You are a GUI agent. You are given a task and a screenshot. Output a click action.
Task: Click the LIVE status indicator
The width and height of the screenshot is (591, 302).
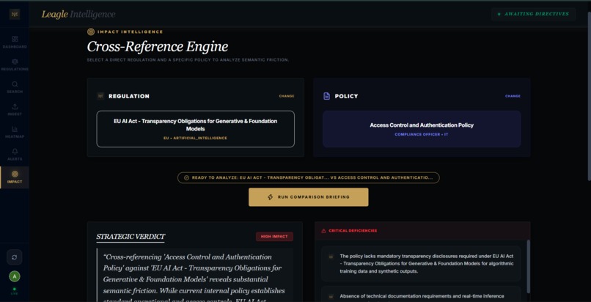click(x=15, y=291)
